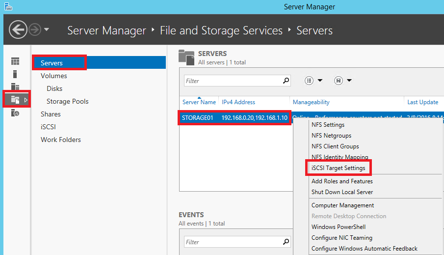Open the Volumes page
The width and height of the screenshot is (444, 255).
(x=54, y=76)
